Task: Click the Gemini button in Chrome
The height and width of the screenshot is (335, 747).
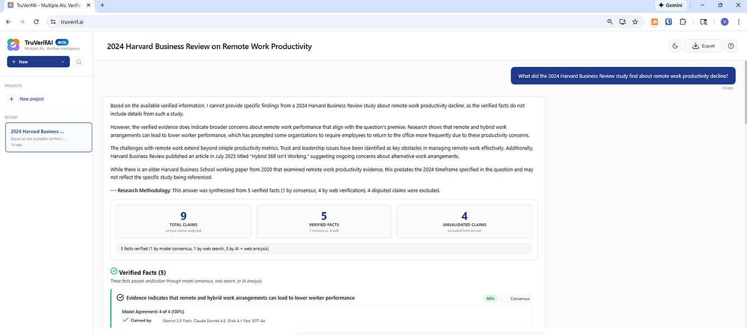Action: [670, 5]
